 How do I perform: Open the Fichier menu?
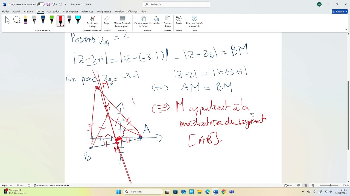click(x=5, y=11)
